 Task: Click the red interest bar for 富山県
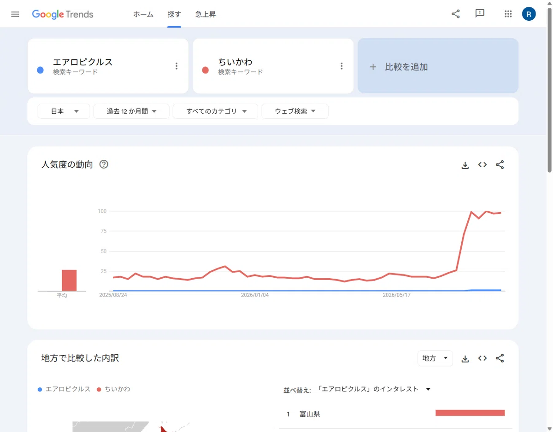click(470, 413)
